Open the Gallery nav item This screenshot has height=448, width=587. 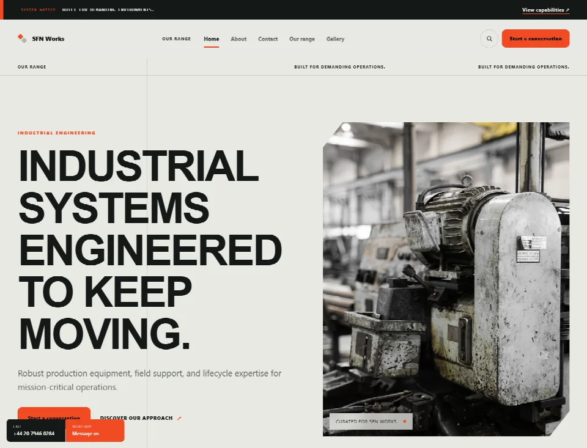(x=335, y=39)
